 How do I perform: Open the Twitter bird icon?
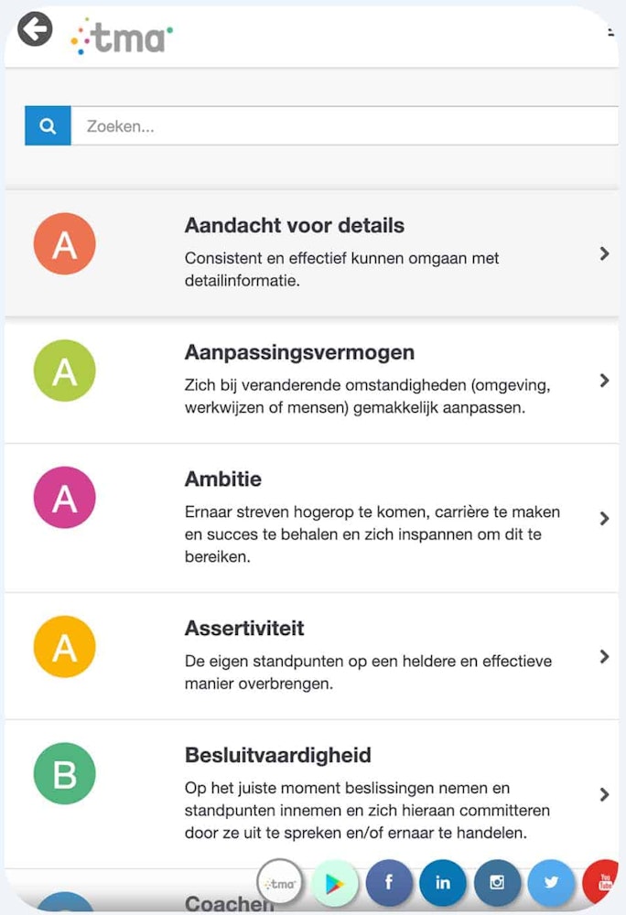click(551, 883)
